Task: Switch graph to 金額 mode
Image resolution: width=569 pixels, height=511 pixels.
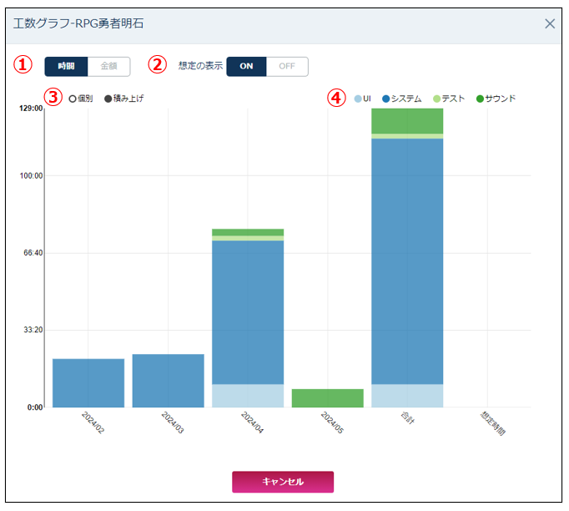Action: pos(108,67)
